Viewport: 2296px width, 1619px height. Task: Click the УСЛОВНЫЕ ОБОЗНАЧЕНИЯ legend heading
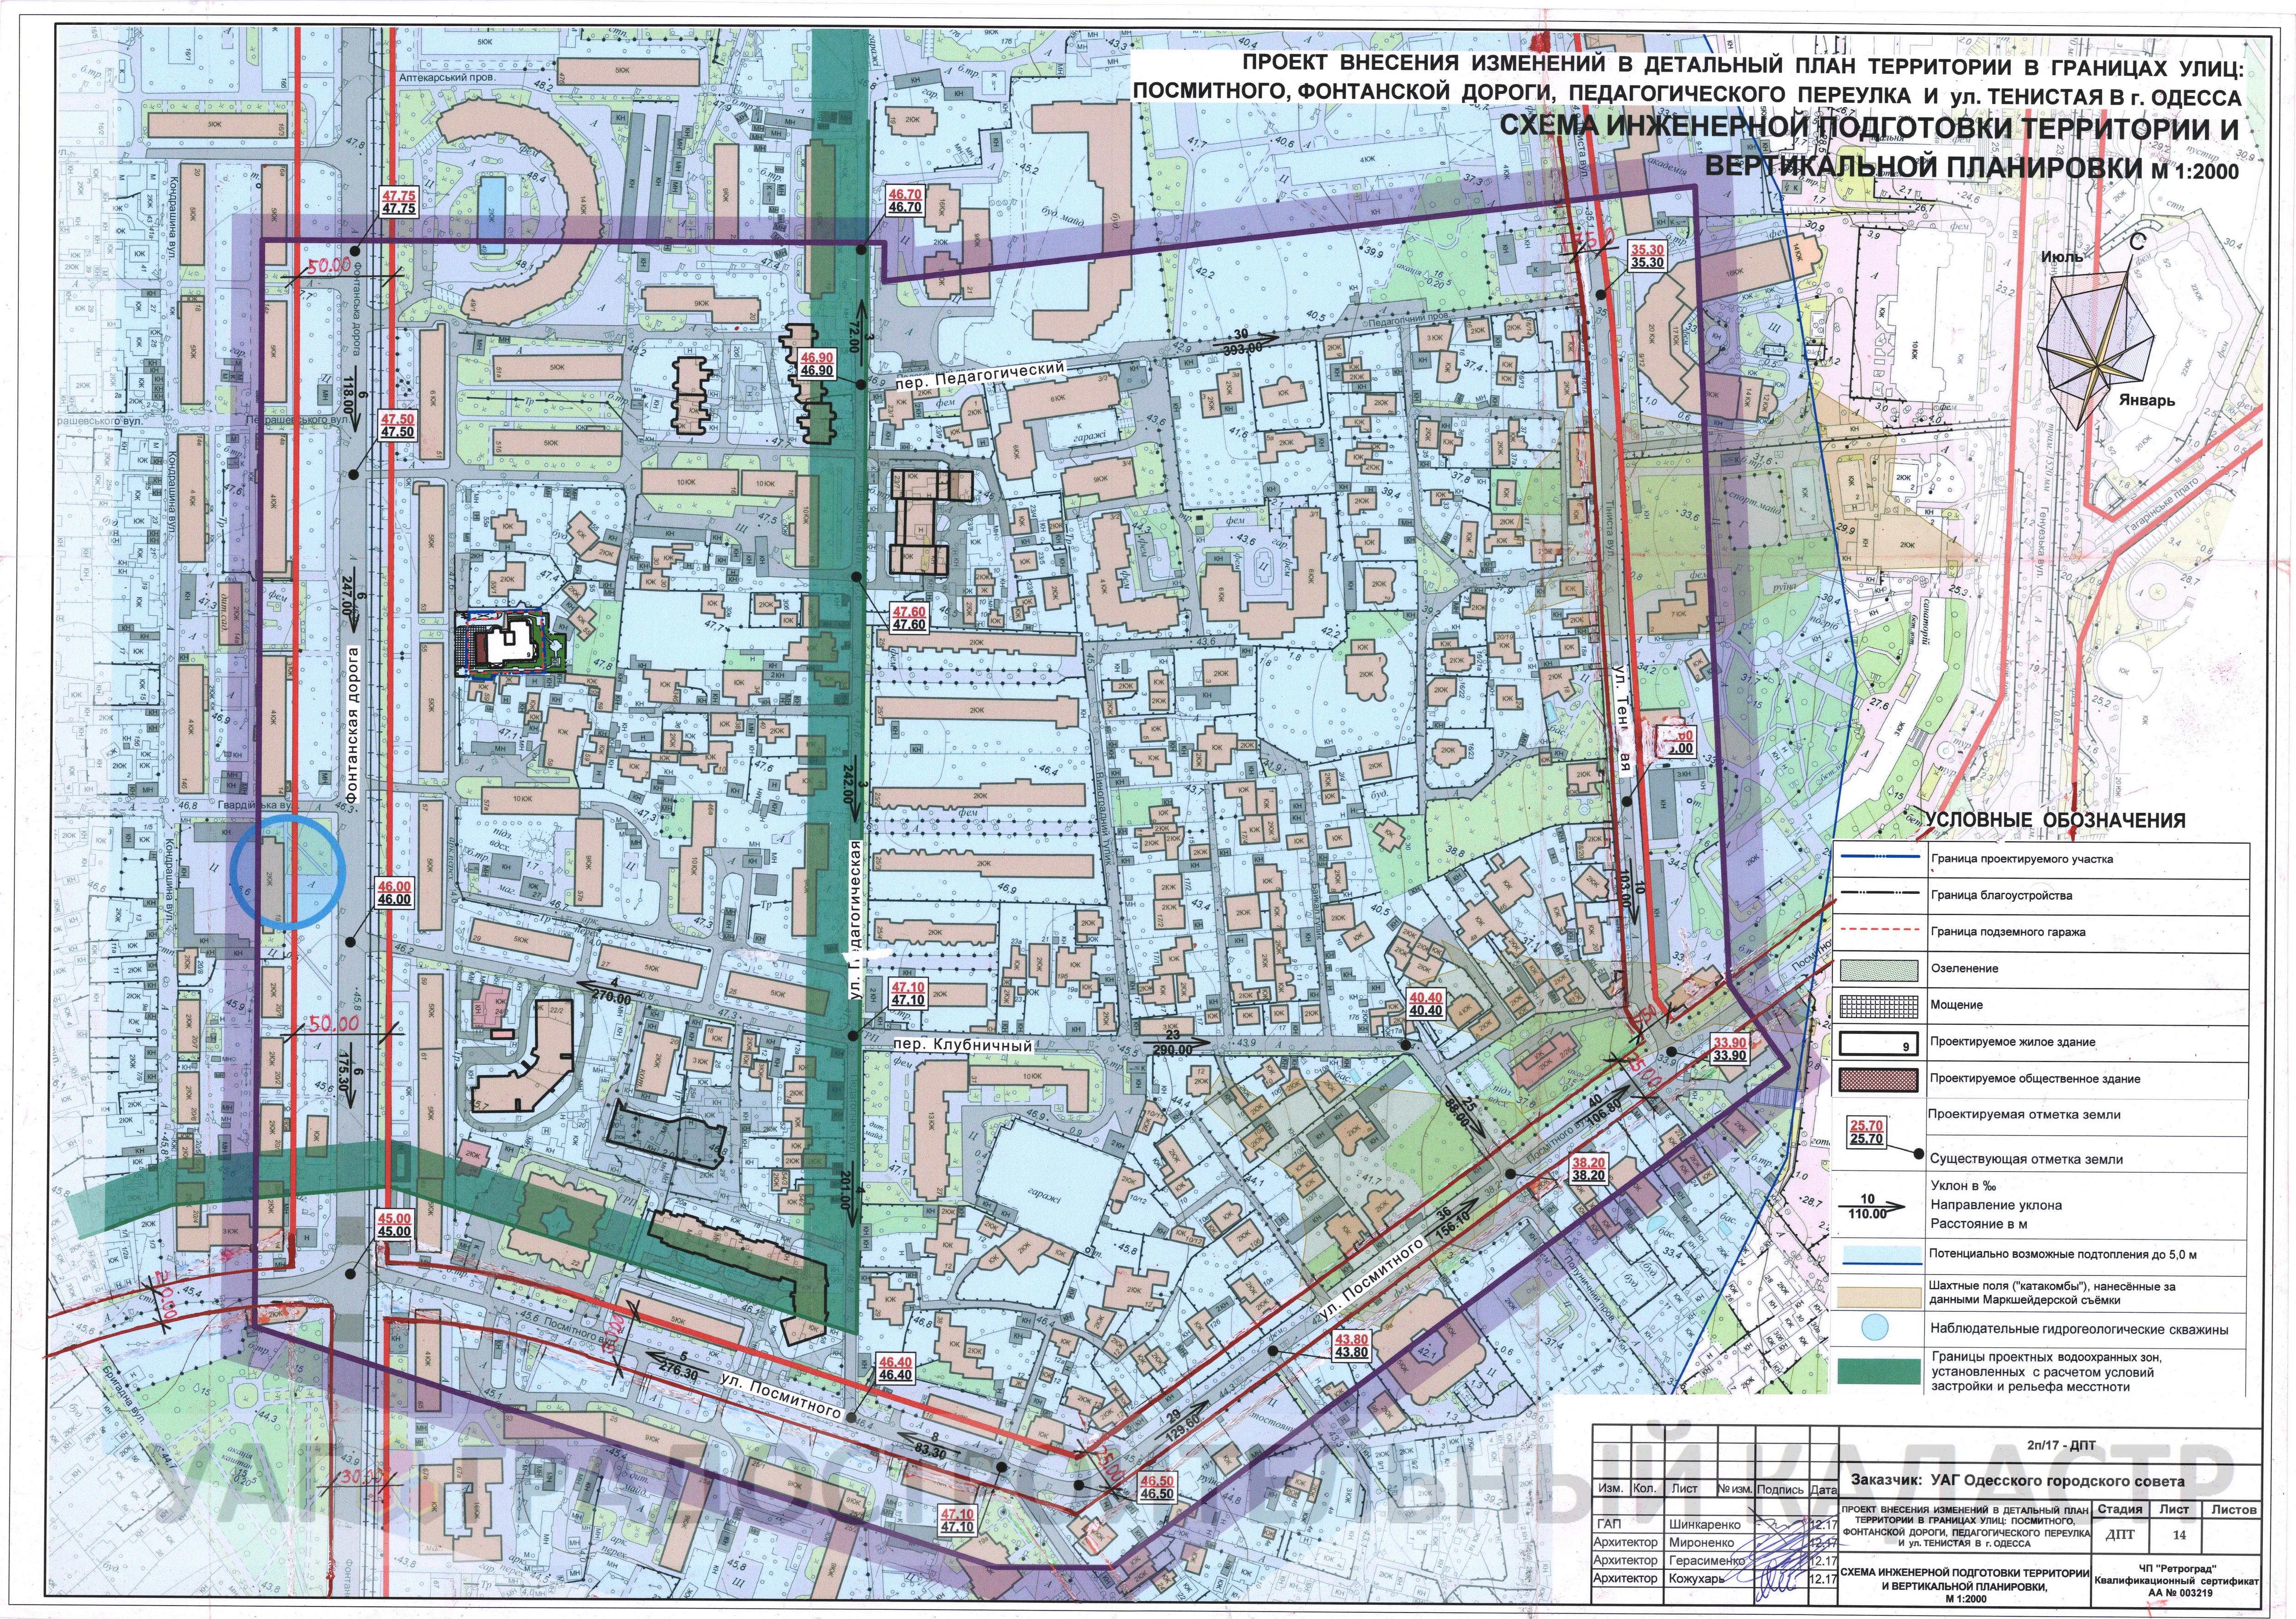tap(2056, 821)
